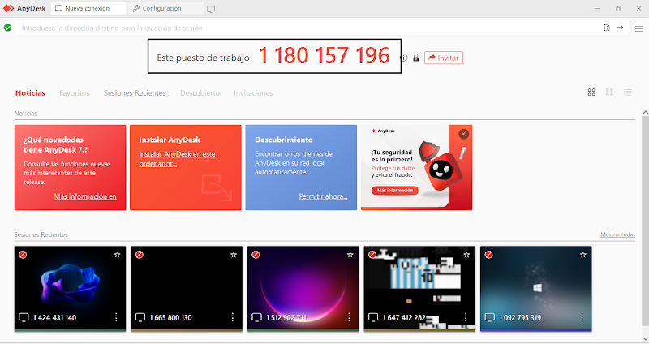Click the Mostrar todas link
649x344 pixels.
(617, 234)
